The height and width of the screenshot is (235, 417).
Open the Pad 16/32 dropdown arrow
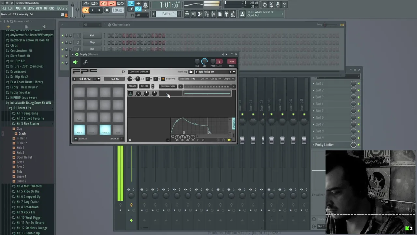(x=99, y=79)
